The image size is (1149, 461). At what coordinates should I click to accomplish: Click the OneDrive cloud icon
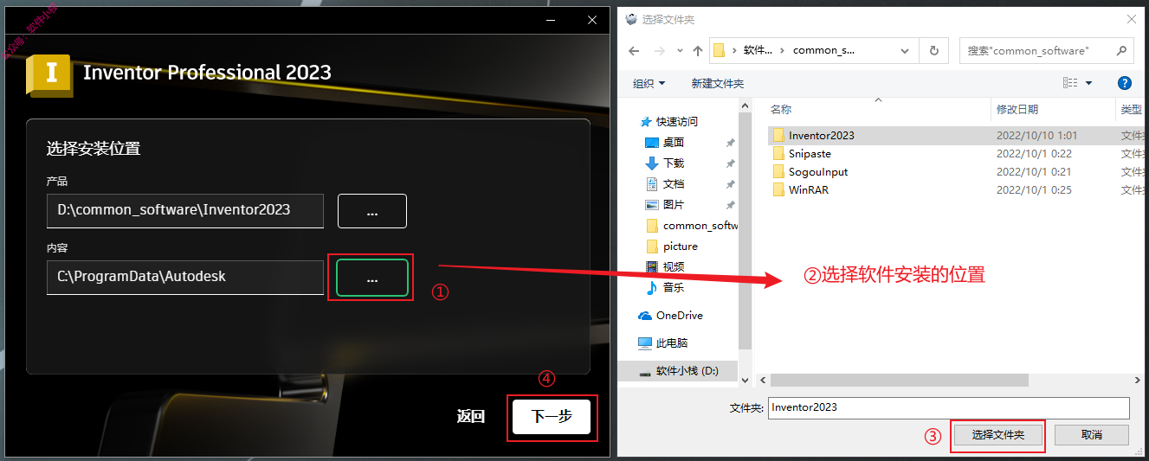coord(645,315)
